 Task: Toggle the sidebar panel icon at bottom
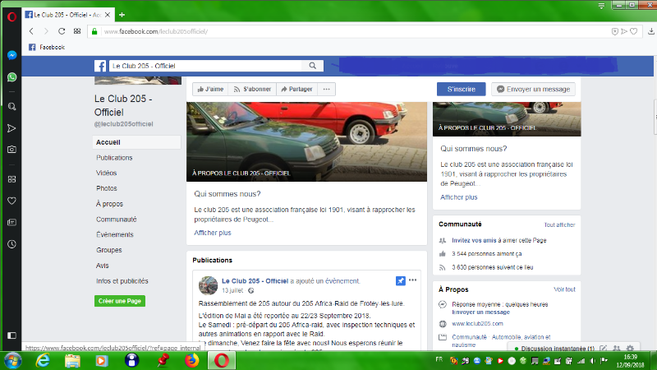(11, 335)
